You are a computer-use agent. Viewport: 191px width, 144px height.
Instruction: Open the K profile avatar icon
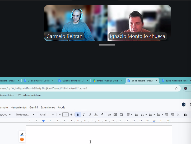tap(185, 88)
